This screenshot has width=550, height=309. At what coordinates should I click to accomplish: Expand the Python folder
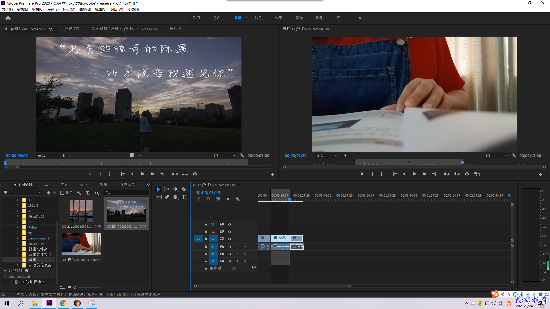[x=17, y=227]
